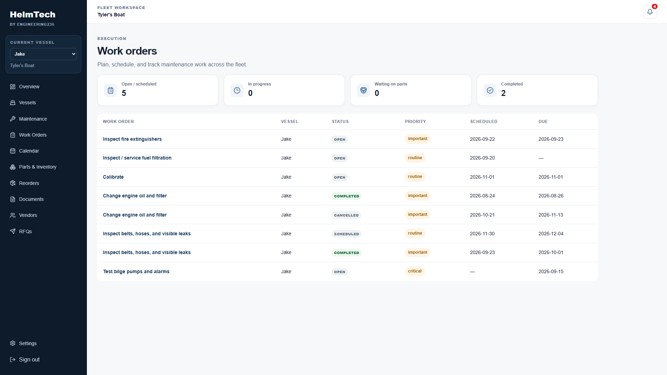Click the Calendar icon in sidebar
The width and height of the screenshot is (667, 375).
(13, 151)
